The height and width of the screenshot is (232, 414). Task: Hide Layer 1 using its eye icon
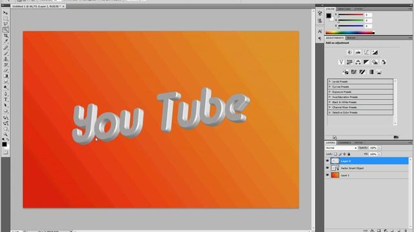tap(327, 175)
